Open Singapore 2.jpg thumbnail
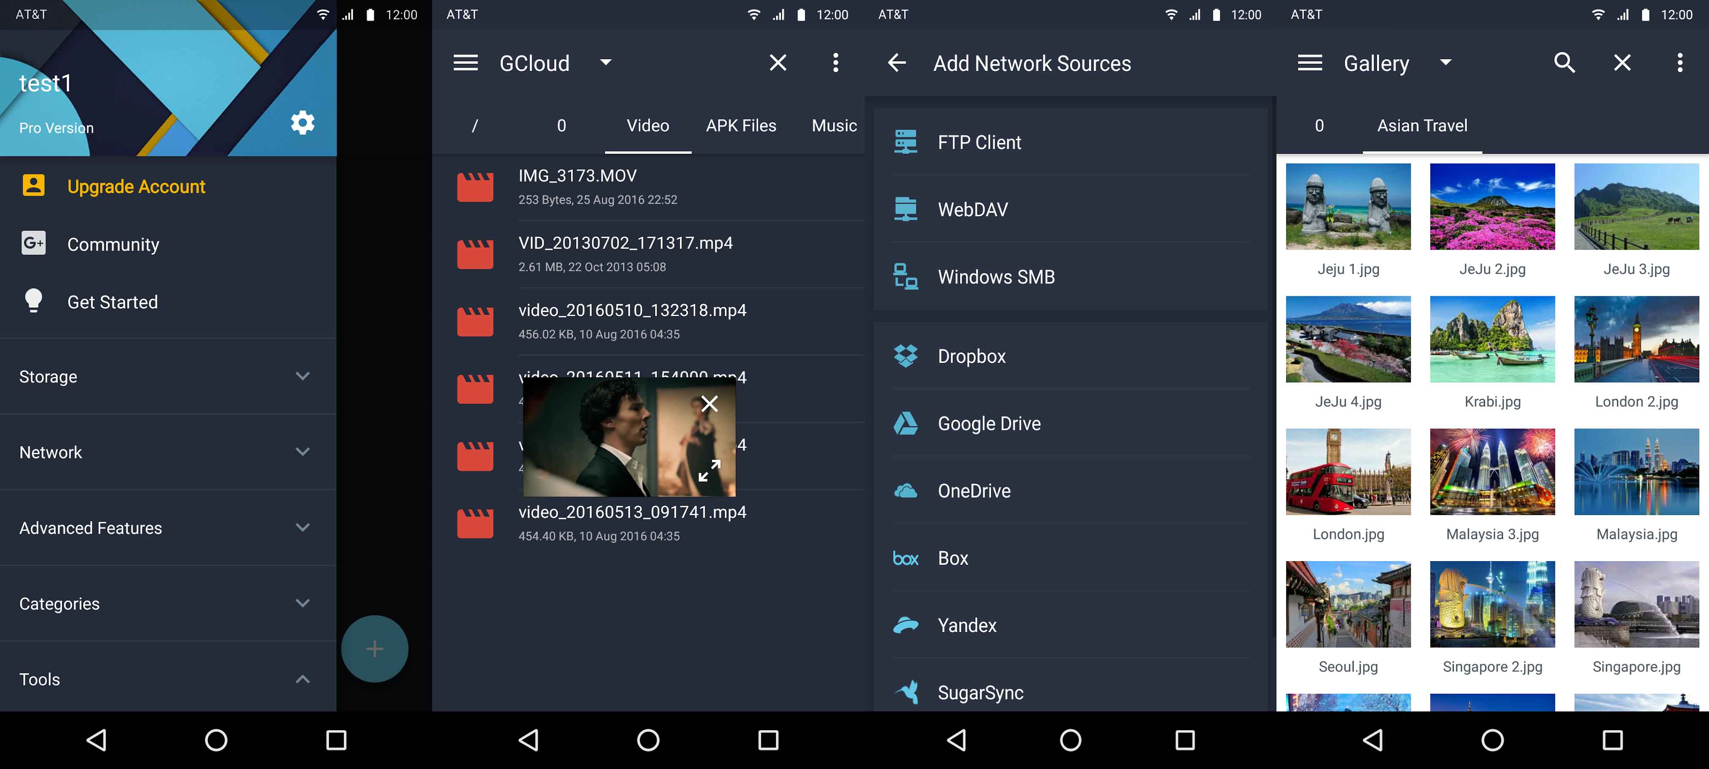This screenshot has height=769, width=1709. pyautogui.click(x=1492, y=605)
